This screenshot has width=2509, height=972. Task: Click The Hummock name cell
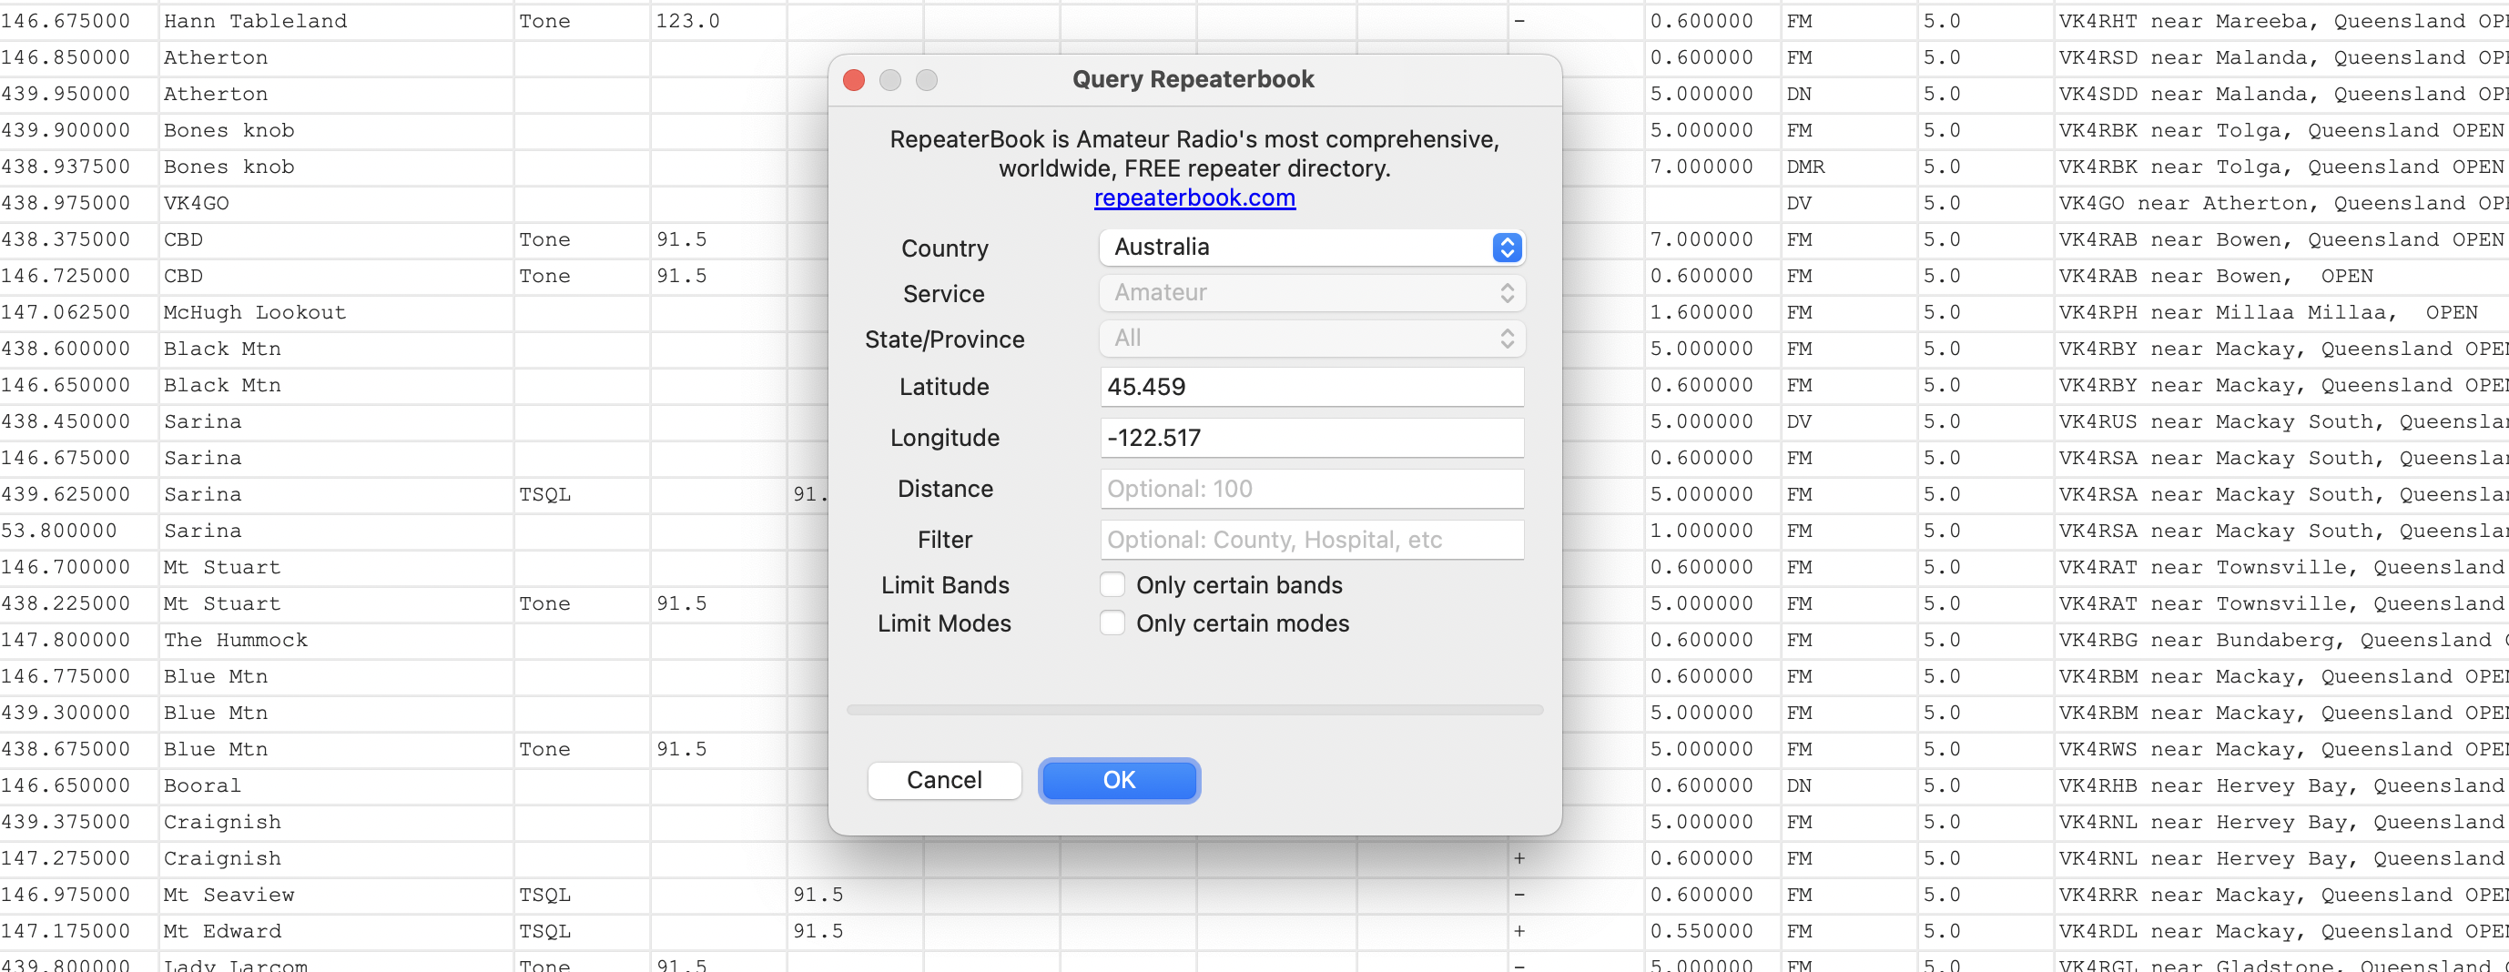point(336,640)
